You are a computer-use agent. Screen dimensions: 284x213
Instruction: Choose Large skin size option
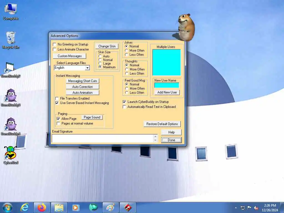[x=100, y=64]
